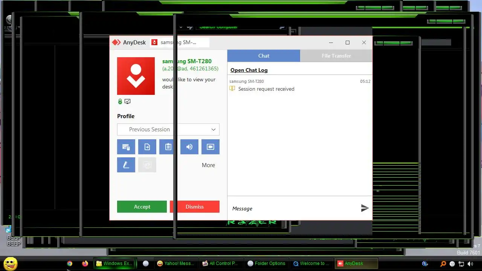The height and width of the screenshot is (271, 482).
Task: Open the Previous Session profile dropdown
Action: [x=168, y=129]
